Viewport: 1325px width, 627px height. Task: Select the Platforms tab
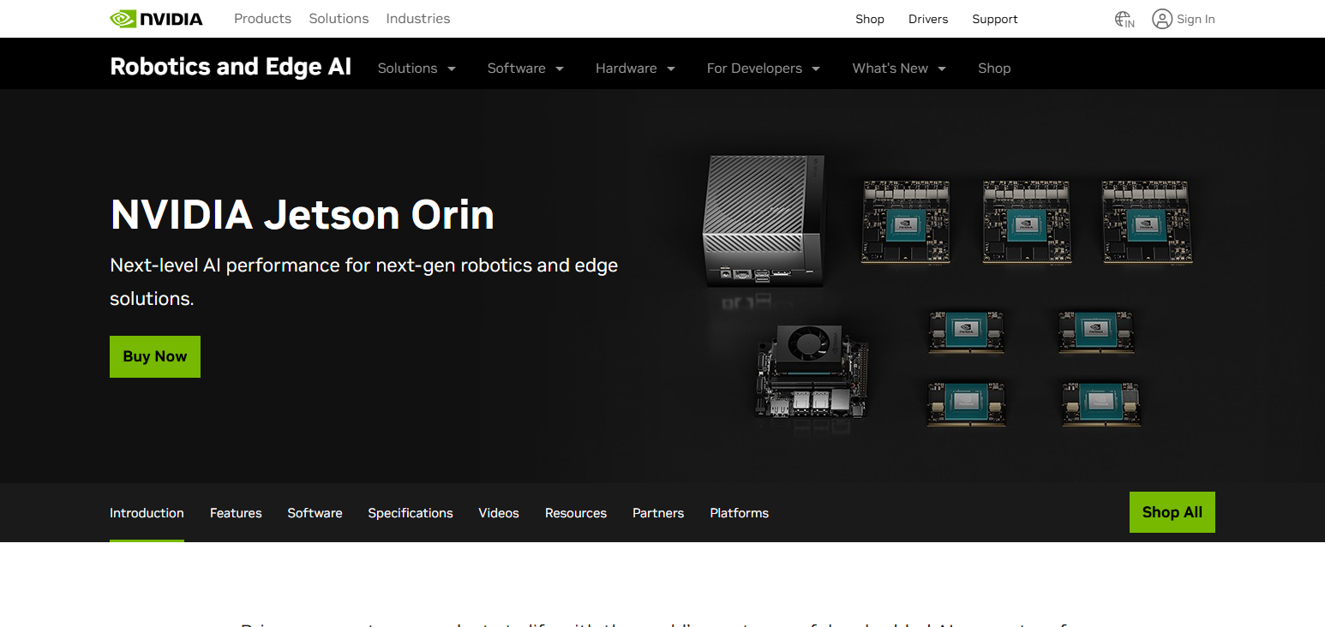[739, 513]
